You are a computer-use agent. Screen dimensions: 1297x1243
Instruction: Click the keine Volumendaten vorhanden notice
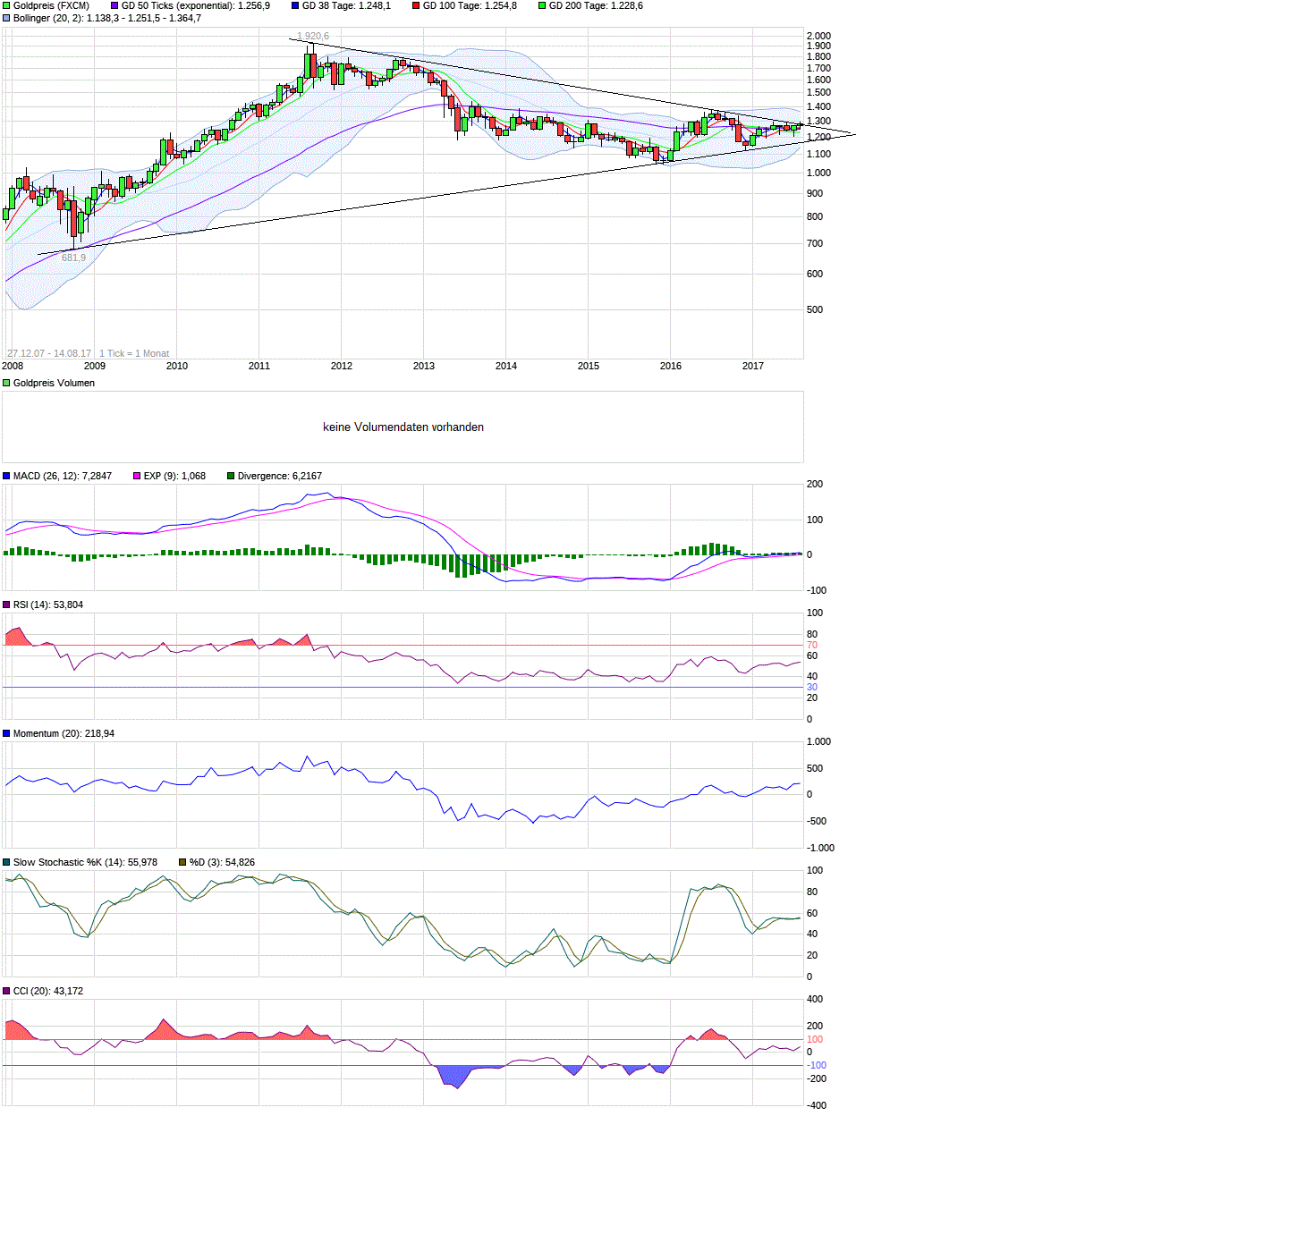coord(403,427)
